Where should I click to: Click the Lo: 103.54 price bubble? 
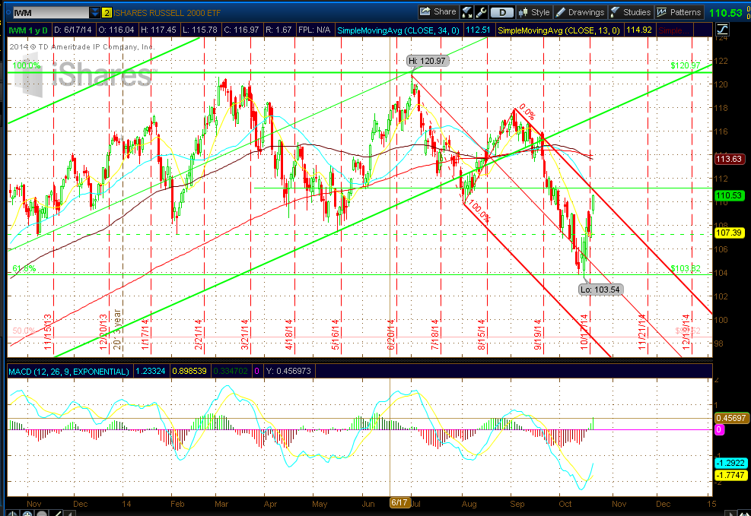(x=600, y=290)
